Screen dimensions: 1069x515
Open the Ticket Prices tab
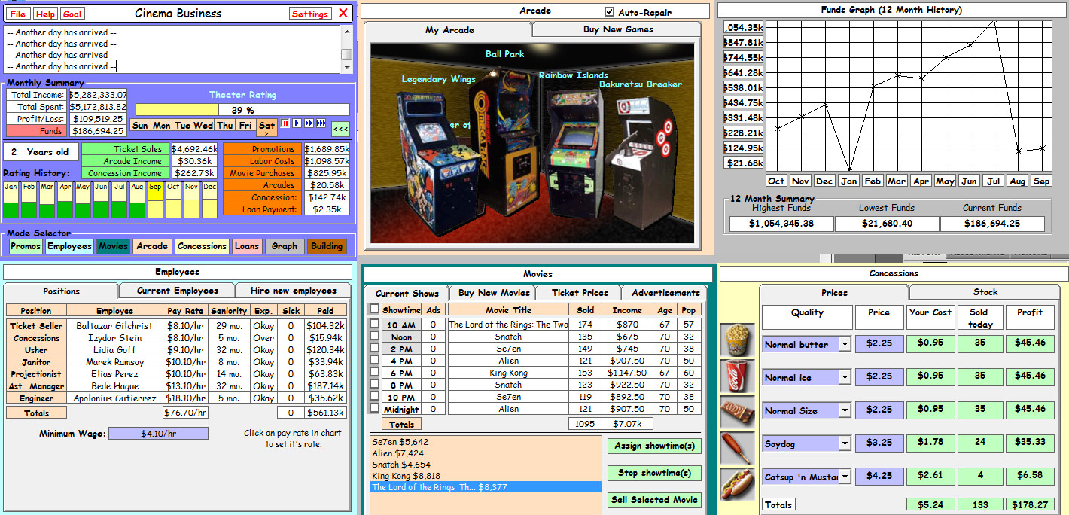tap(580, 293)
